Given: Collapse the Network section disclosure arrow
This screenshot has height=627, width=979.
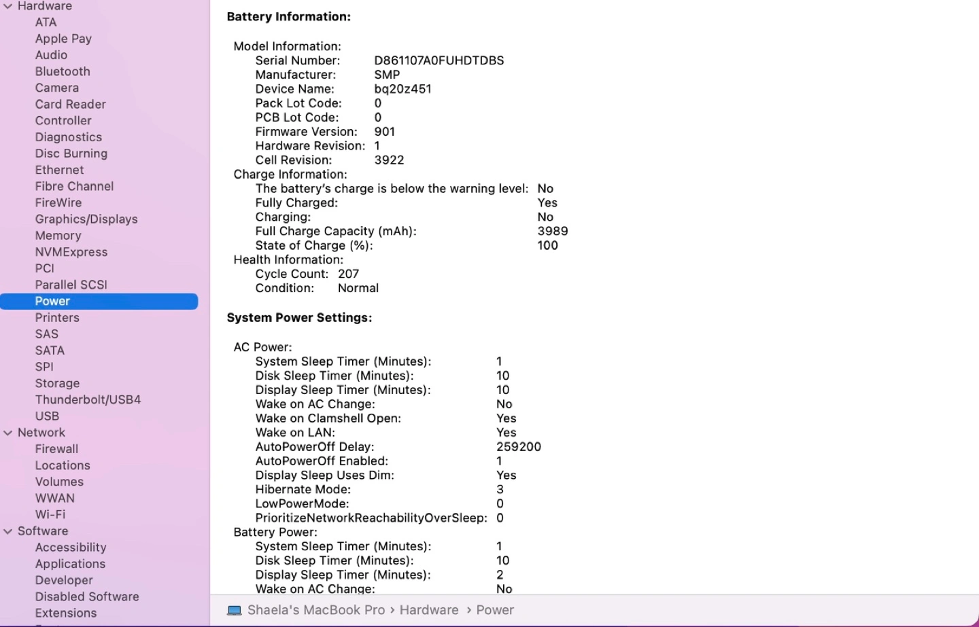Looking at the screenshot, I should pyautogui.click(x=8, y=433).
